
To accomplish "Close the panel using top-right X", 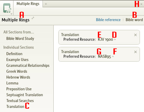I will point(141,4).
